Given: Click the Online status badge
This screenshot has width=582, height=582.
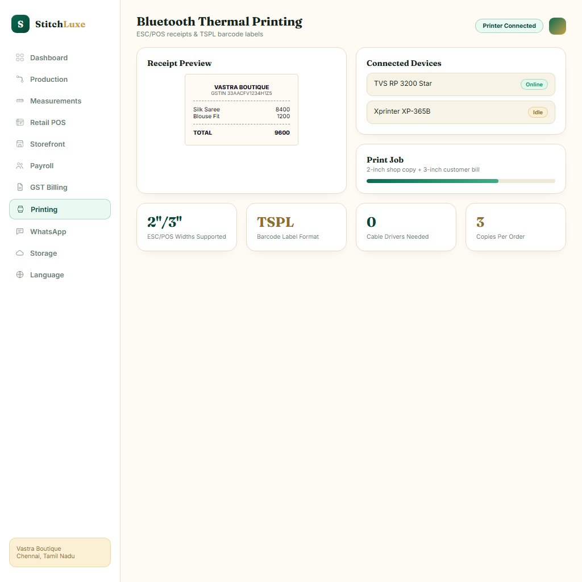Looking at the screenshot, I should [534, 84].
